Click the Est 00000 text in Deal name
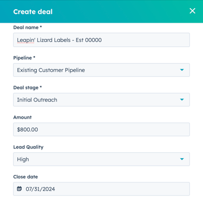The width and height of the screenshot is (203, 197). (x=89, y=40)
